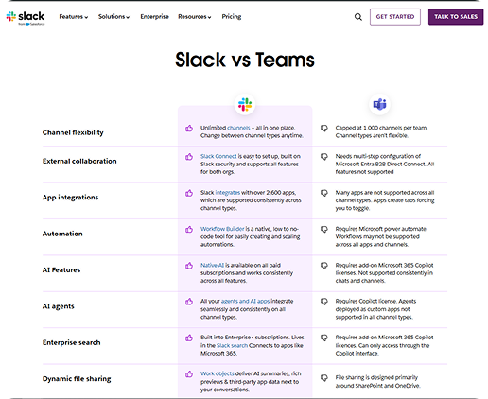Open the search magnifier icon

[358, 17]
